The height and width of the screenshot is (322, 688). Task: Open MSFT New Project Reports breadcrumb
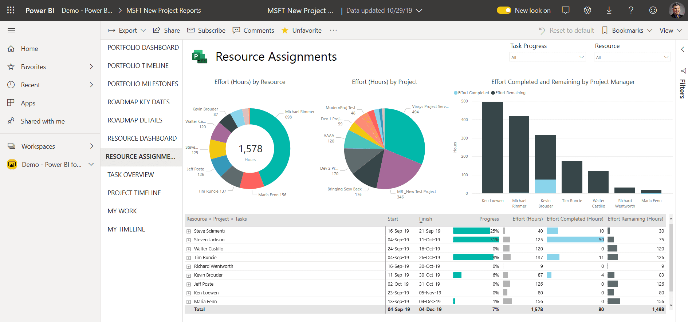(x=164, y=11)
